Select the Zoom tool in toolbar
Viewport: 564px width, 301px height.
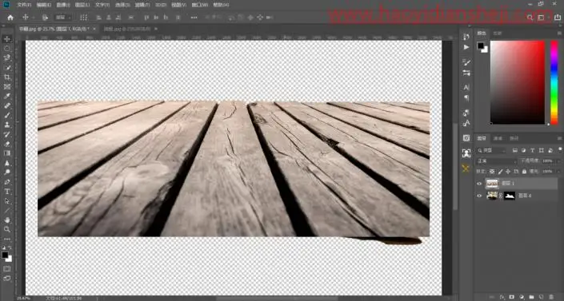(7, 229)
